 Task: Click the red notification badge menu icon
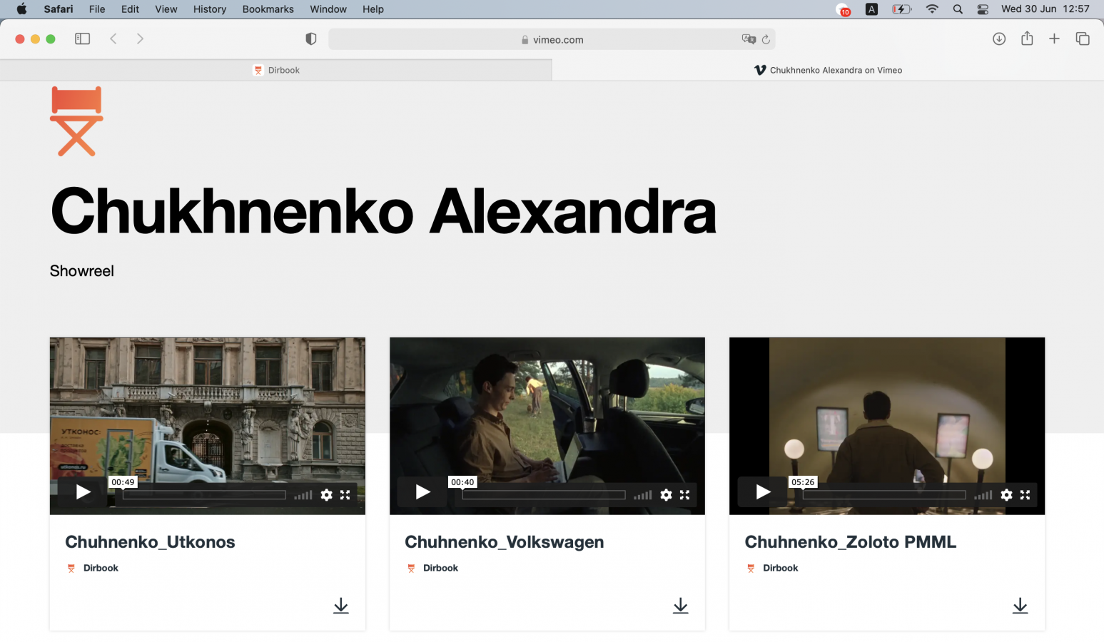click(x=844, y=9)
